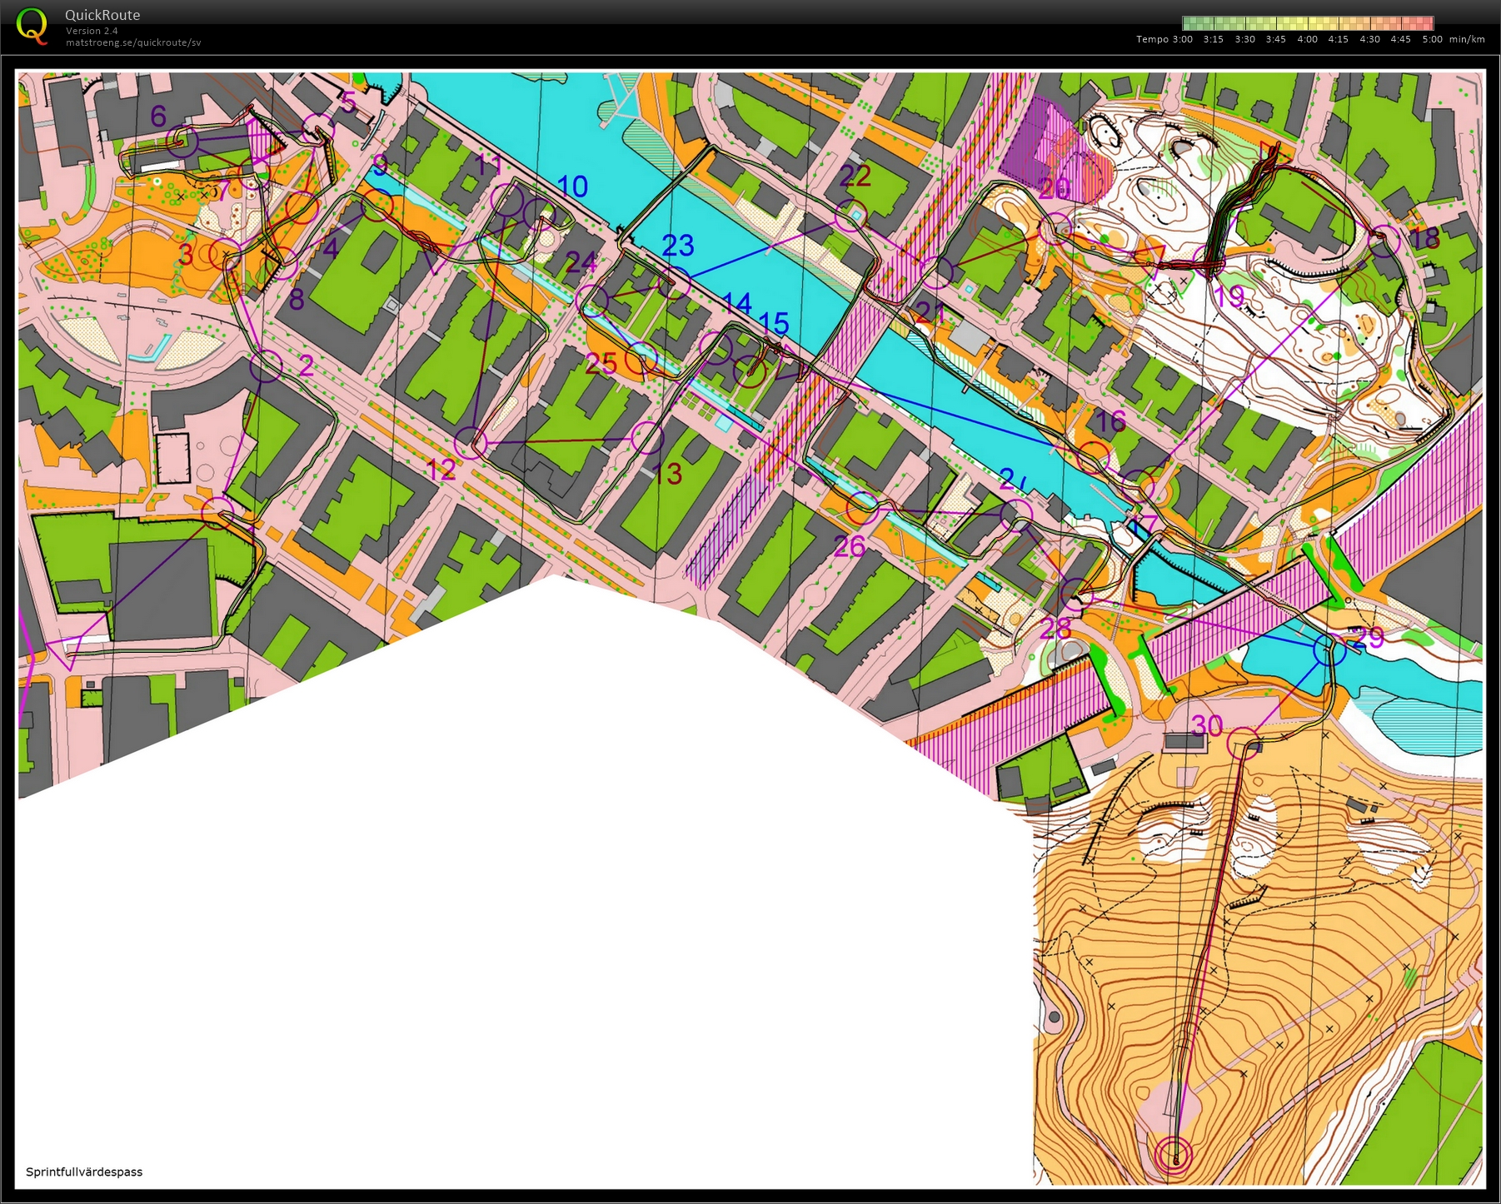The height and width of the screenshot is (1204, 1501).
Task: Click the control number 16 label
Action: click(1110, 421)
